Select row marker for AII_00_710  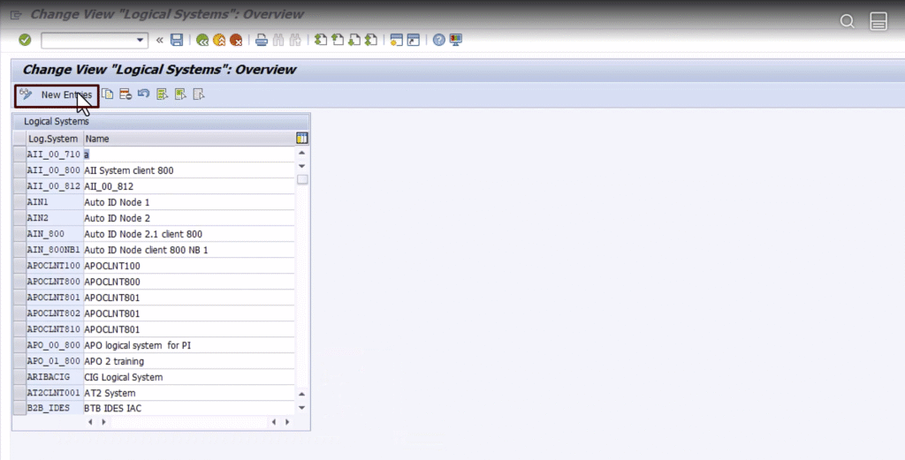point(19,155)
